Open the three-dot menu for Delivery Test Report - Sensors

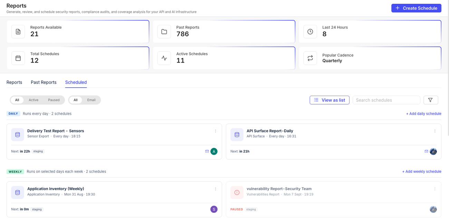216,131
